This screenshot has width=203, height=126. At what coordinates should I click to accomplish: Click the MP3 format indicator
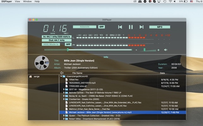click(x=160, y=27)
